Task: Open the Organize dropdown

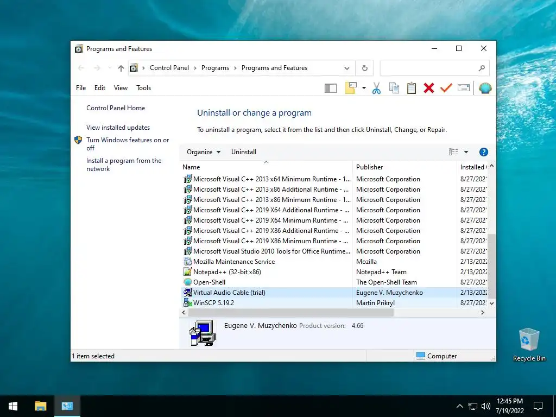Action: [x=204, y=152]
